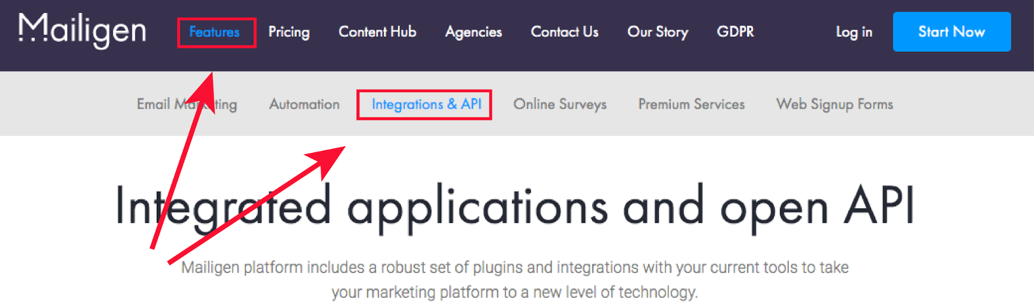Open the Web Signup Forms tab
Viewport: 1034px width, 304px height.
pos(835,104)
